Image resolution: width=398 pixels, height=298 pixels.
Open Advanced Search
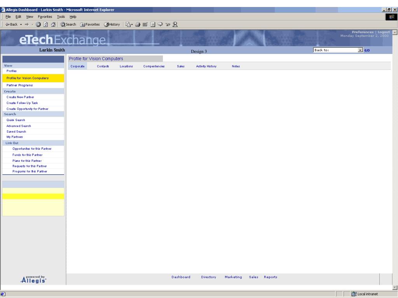coord(19,126)
